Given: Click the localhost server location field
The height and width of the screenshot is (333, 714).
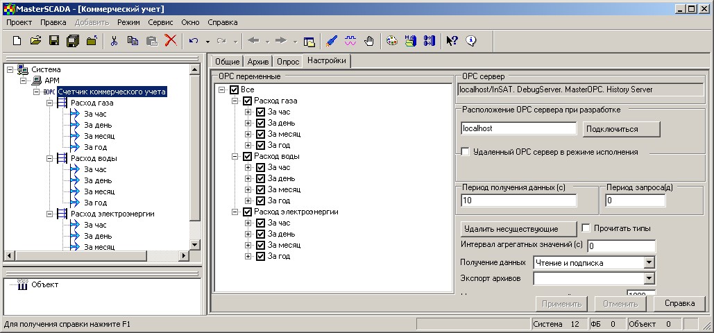Looking at the screenshot, I should click(518, 128).
